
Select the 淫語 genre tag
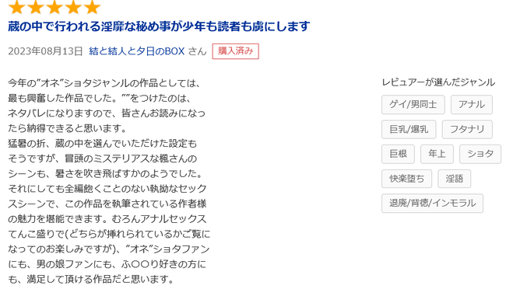click(x=455, y=179)
